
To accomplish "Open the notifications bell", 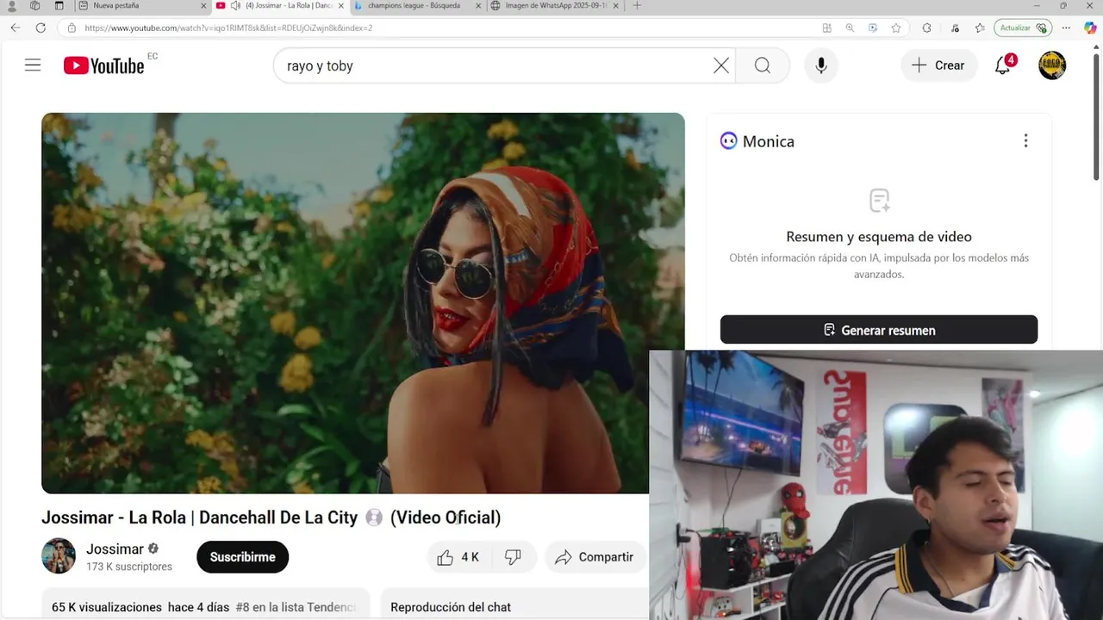I will pos(1003,65).
